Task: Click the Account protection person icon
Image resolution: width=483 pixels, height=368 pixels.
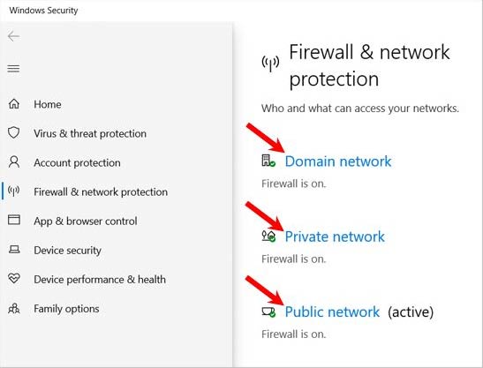Action: tap(14, 162)
